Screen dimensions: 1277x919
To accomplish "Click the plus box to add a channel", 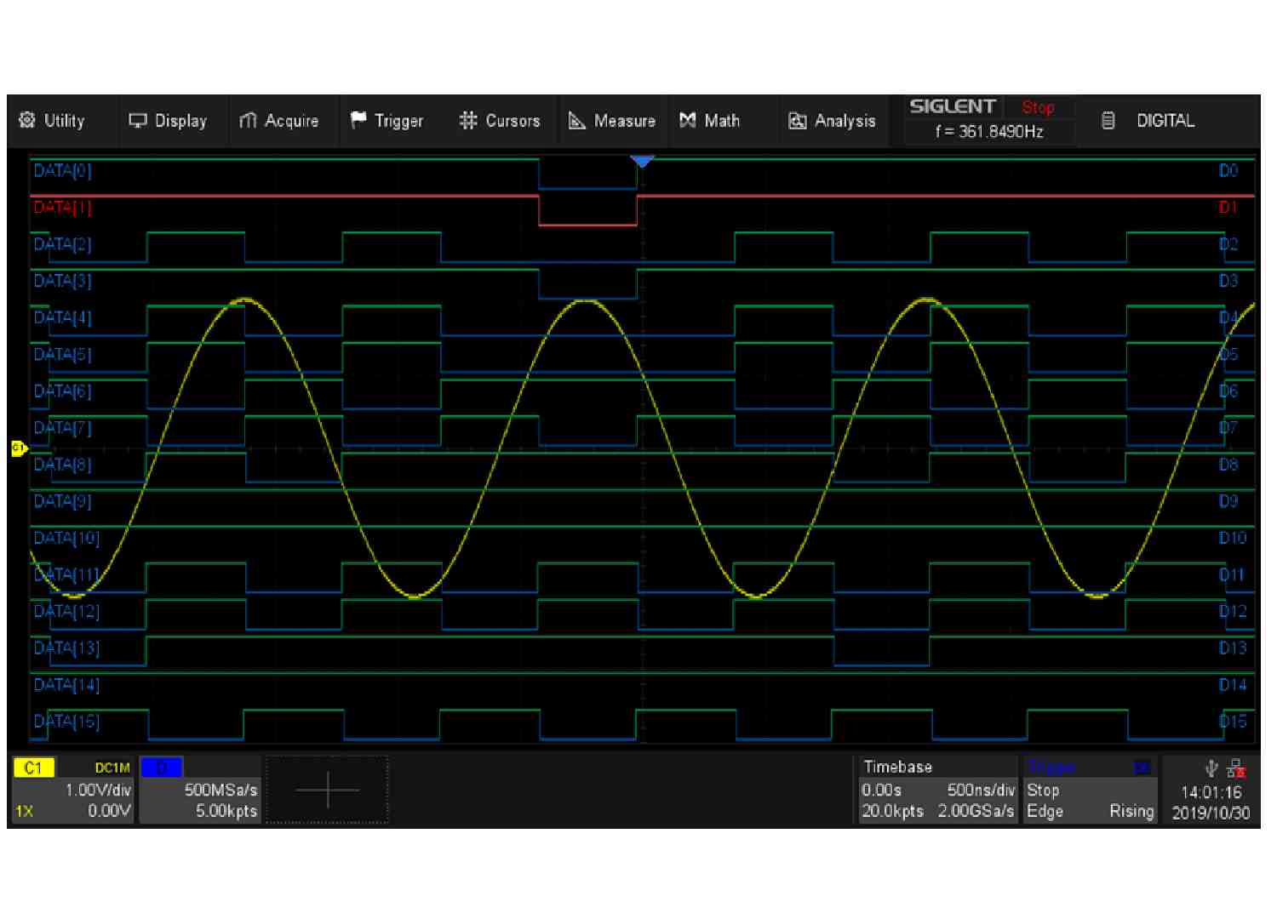I will 328,791.
